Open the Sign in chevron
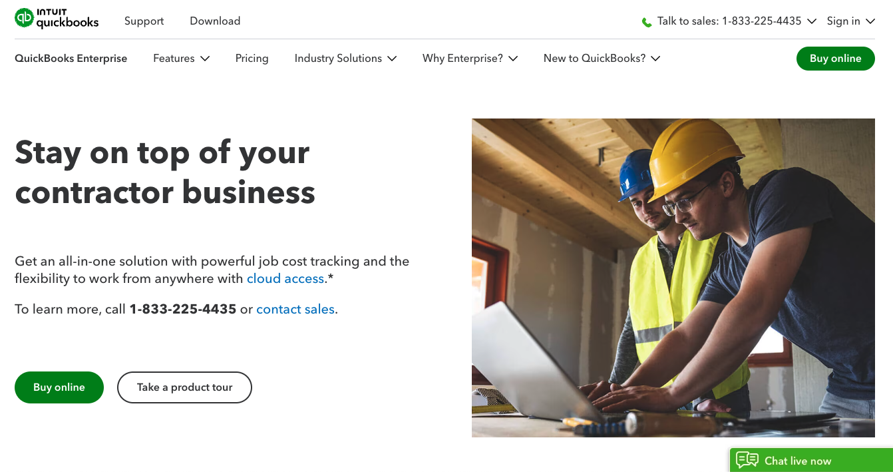 870,21
